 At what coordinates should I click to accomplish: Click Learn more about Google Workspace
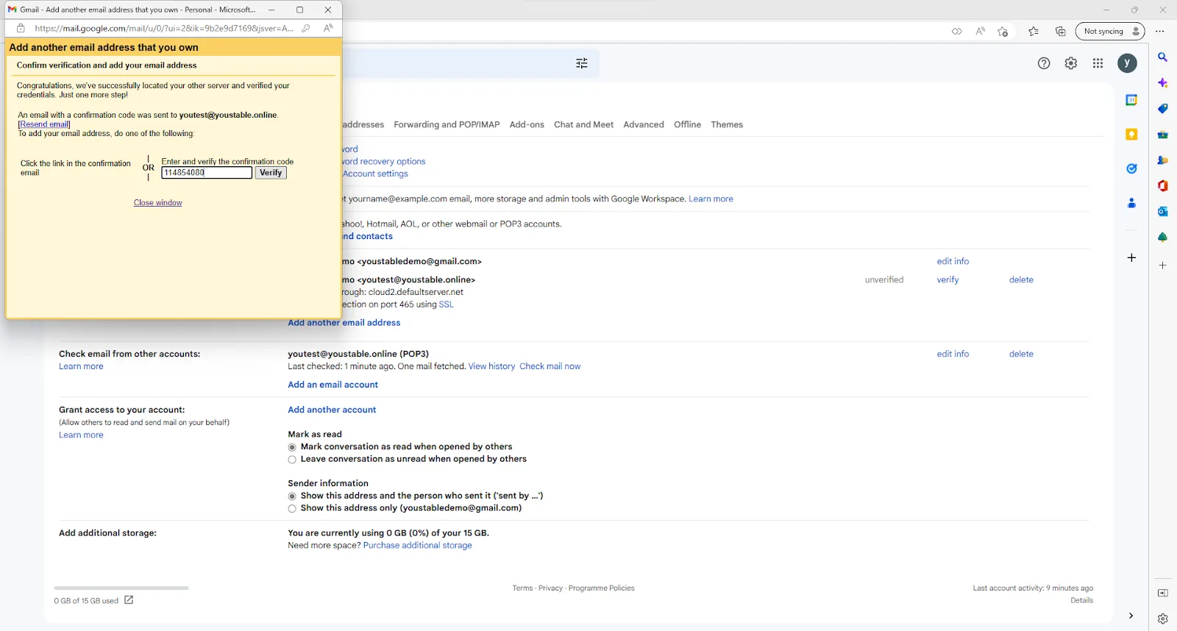point(711,199)
